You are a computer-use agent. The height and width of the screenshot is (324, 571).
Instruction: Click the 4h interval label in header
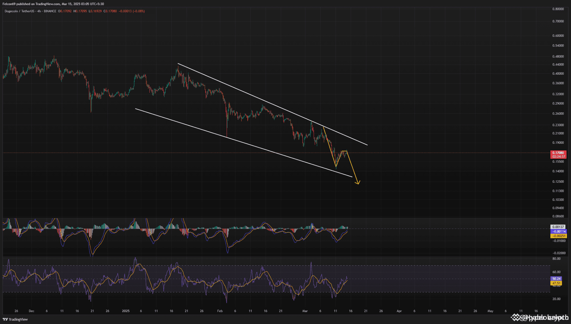tap(39, 11)
